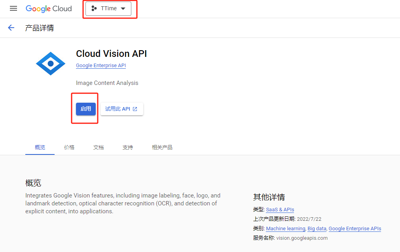Go back with the blue arrow
Viewport: 400px width, 252px height.
[11, 28]
